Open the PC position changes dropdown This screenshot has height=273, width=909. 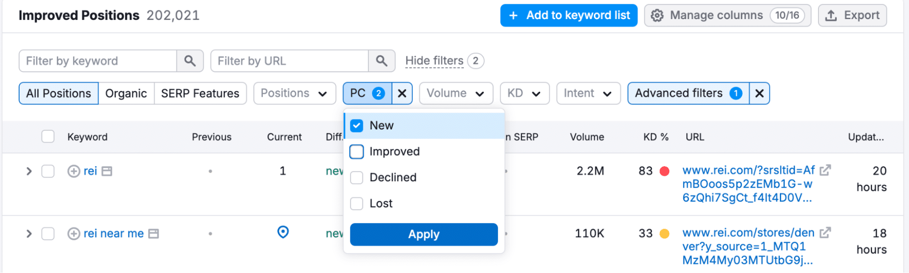coord(367,94)
